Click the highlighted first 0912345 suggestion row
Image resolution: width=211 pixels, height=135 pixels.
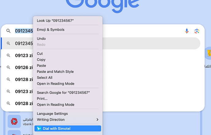point(101,43)
